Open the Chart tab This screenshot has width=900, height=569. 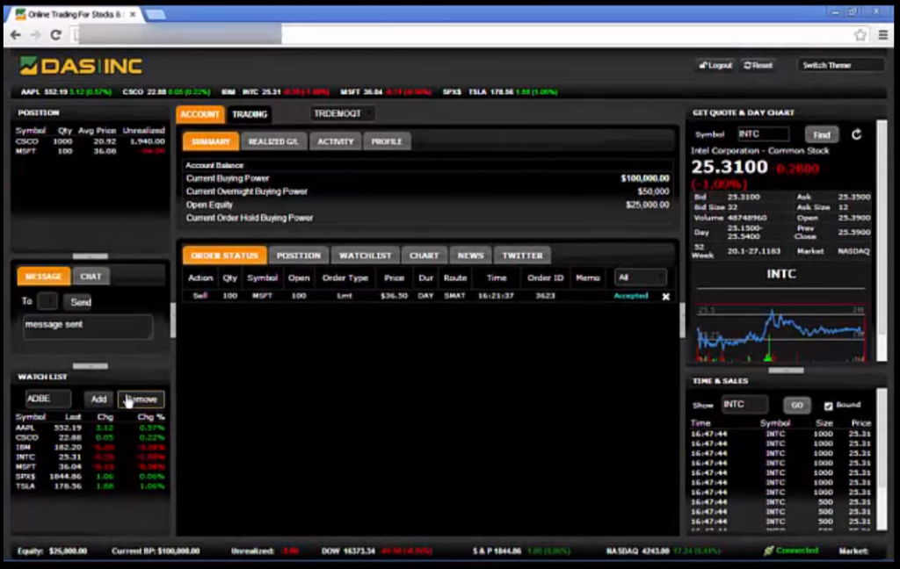(x=425, y=256)
